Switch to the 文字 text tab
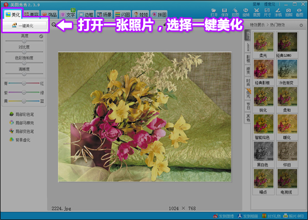Screen dimensions: 308x220 pyautogui.click(x=68, y=14)
